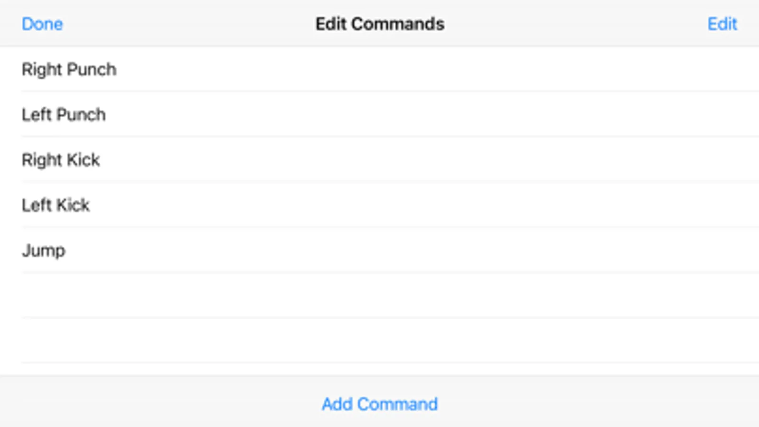The height and width of the screenshot is (427, 759).
Task: Tap the Done button
Action: pyautogui.click(x=42, y=24)
